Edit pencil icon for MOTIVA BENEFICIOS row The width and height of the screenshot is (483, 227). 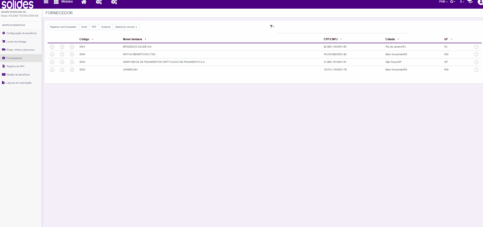point(62,54)
